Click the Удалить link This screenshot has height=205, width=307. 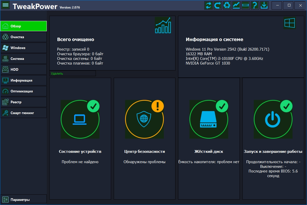point(57,74)
